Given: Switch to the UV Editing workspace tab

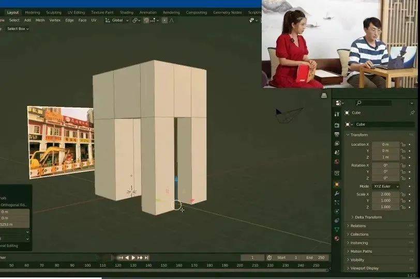Looking at the screenshot, I should (76, 12).
